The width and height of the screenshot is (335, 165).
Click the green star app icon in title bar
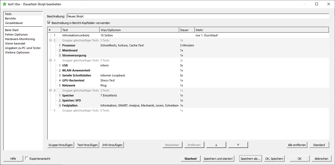[x=4, y=4]
